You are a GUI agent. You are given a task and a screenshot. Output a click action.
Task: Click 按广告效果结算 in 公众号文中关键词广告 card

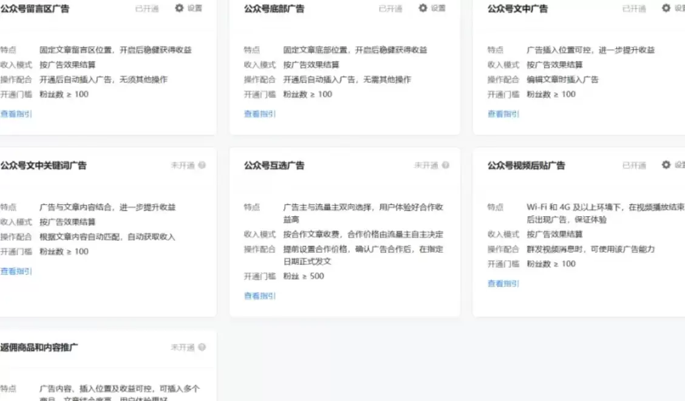coord(67,222)
